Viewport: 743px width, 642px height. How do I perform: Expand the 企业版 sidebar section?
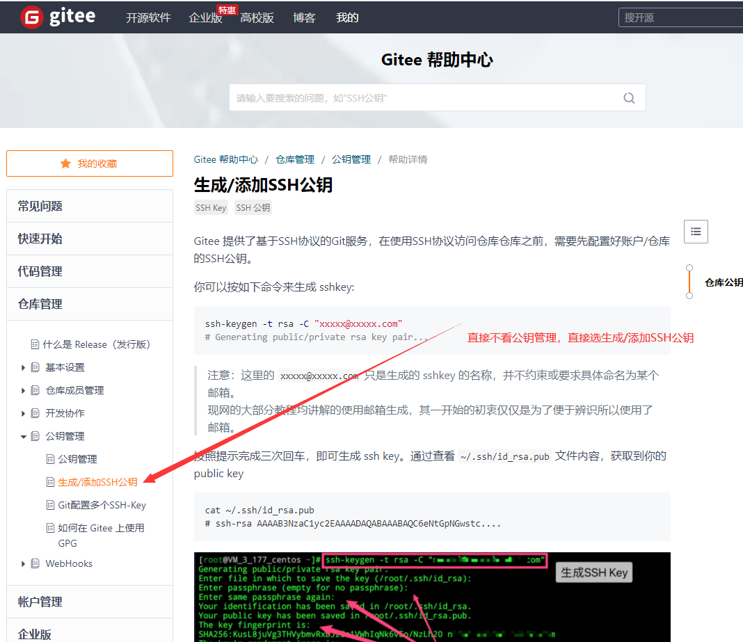coord(90,632)
